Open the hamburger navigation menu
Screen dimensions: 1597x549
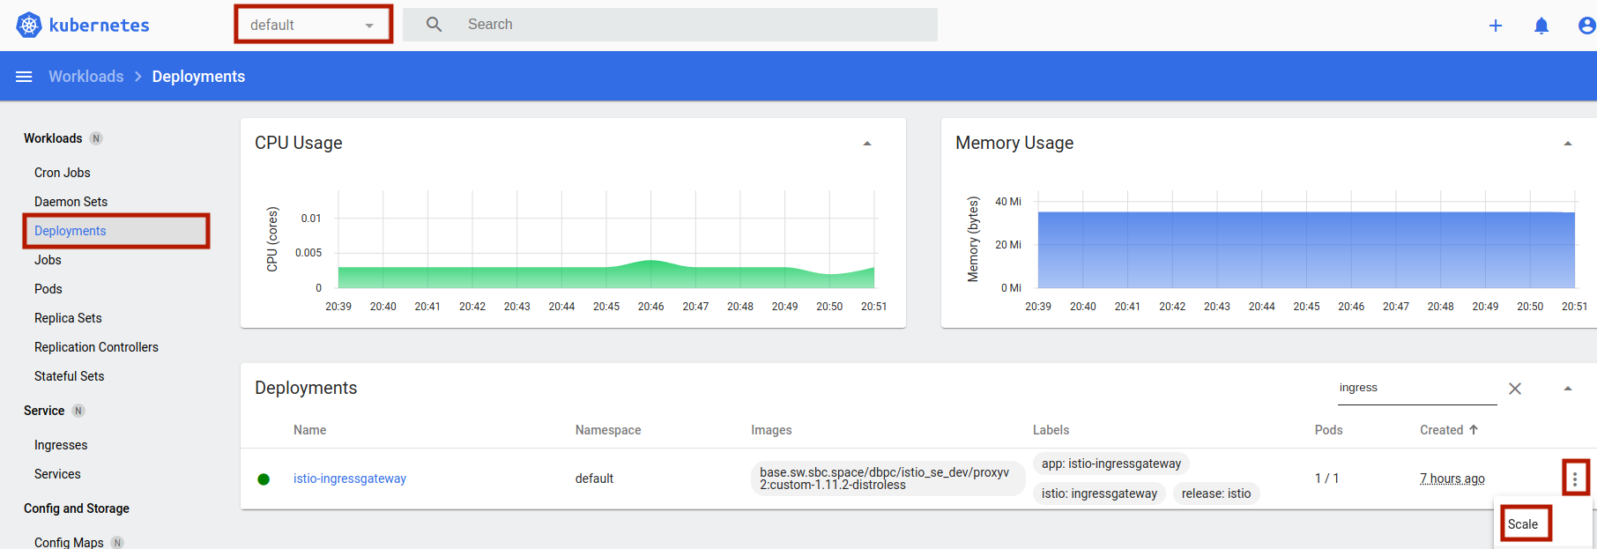[24, 77]
